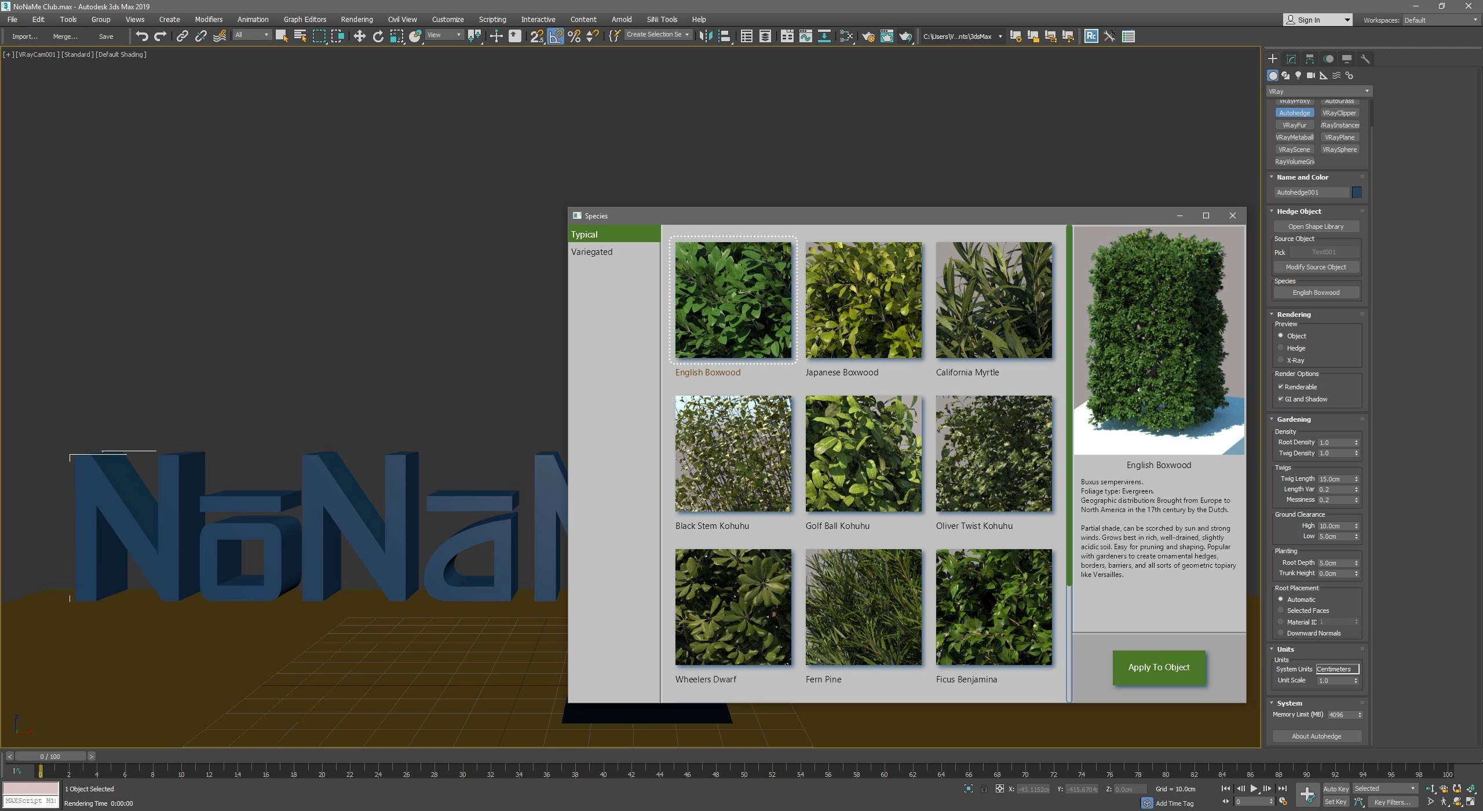Open the Motion panel tab icon

(x=1328, y=59)
